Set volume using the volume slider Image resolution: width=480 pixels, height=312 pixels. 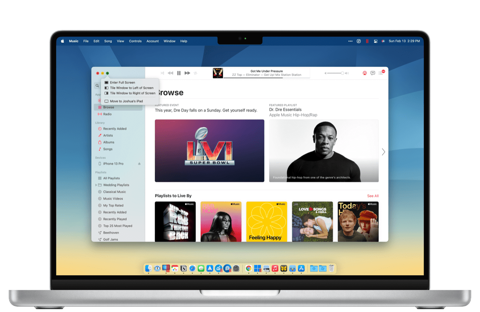tap(336, 73)
